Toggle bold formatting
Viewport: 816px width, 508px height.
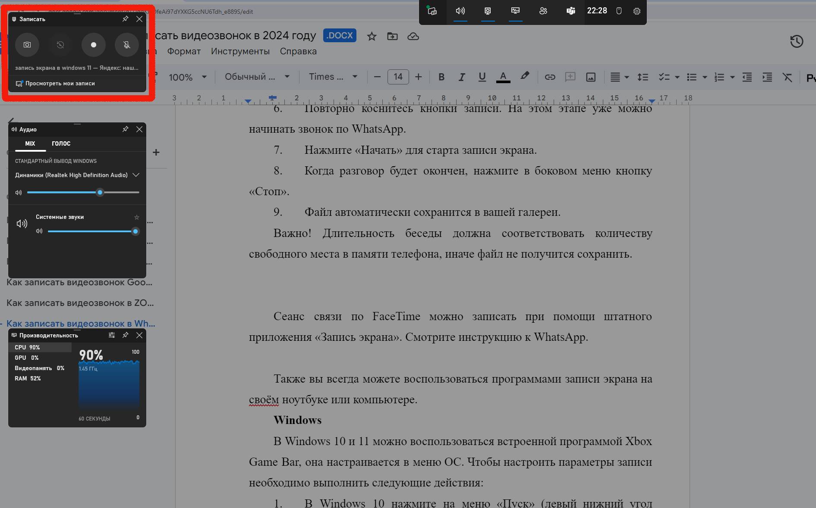pyautogui.click(x=441, y=77)
